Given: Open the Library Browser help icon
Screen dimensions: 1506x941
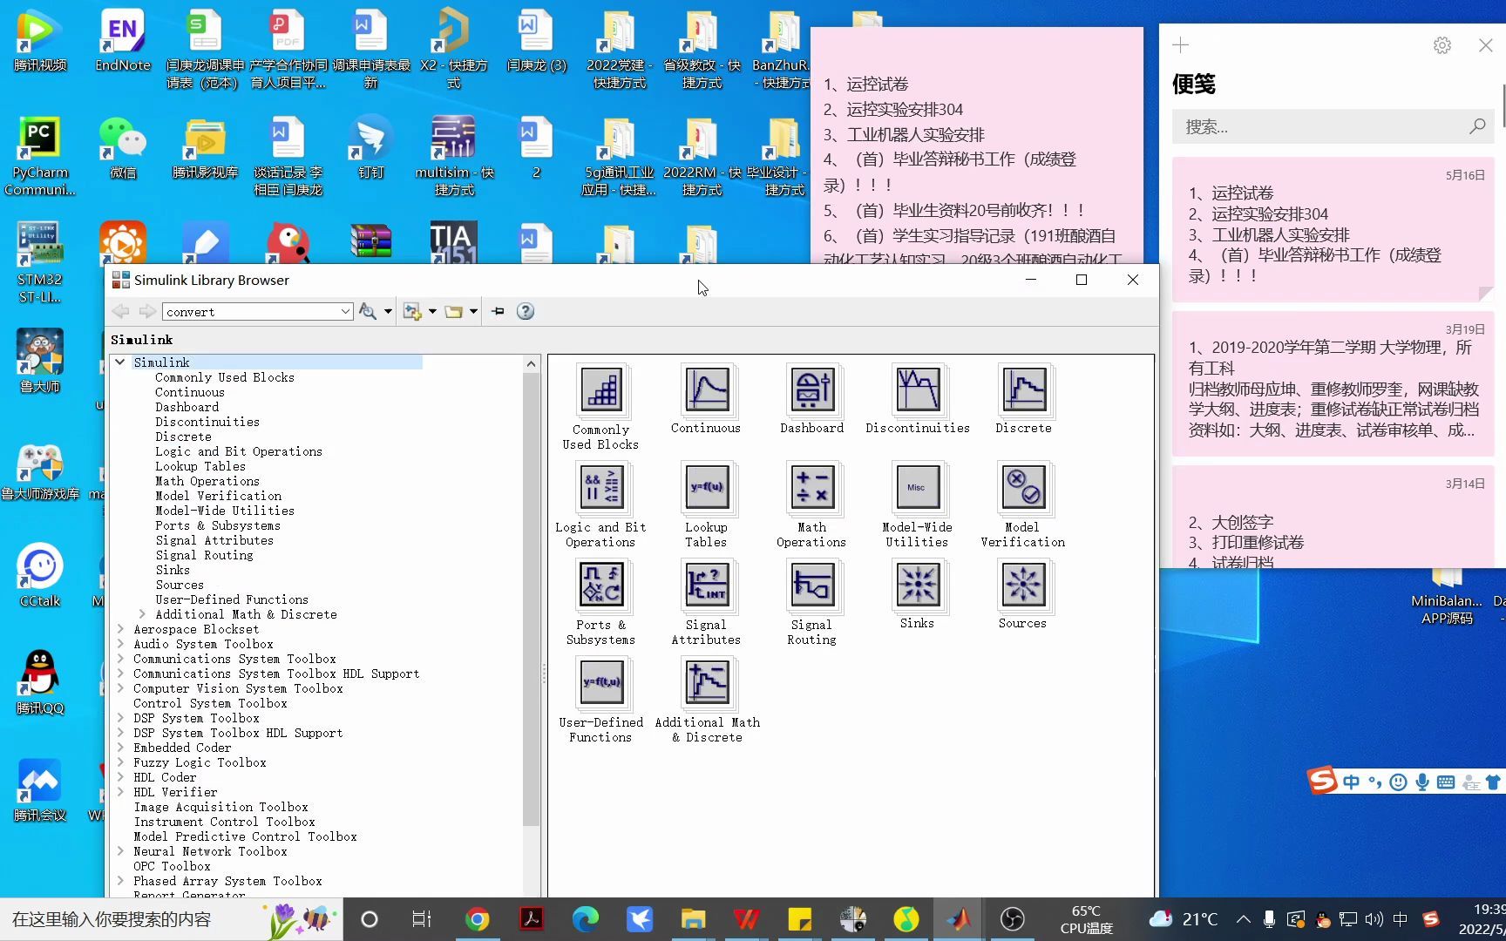Looking at the screenshot, I should pos(526,311).
